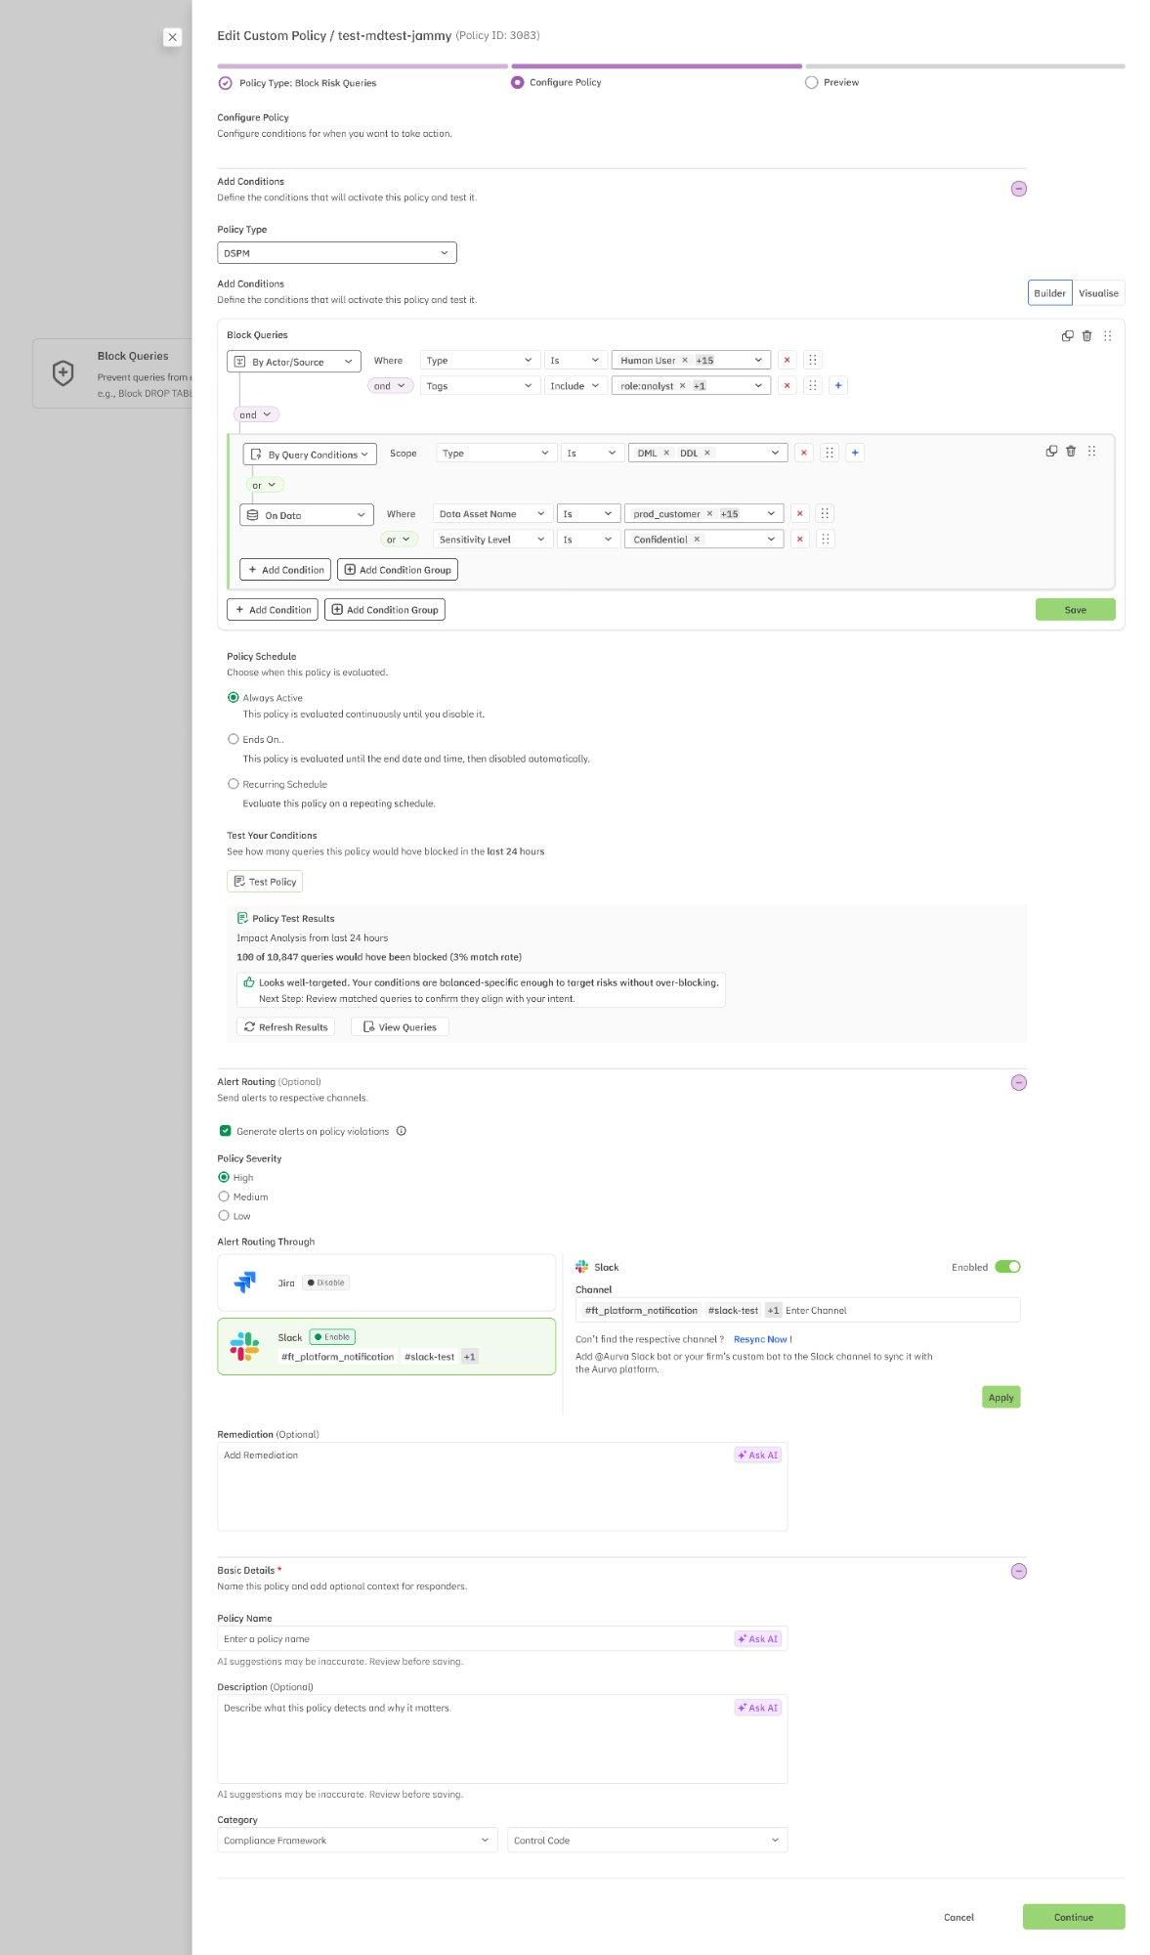
Task: Click the Test Policy button
Action: click(265, 882)
